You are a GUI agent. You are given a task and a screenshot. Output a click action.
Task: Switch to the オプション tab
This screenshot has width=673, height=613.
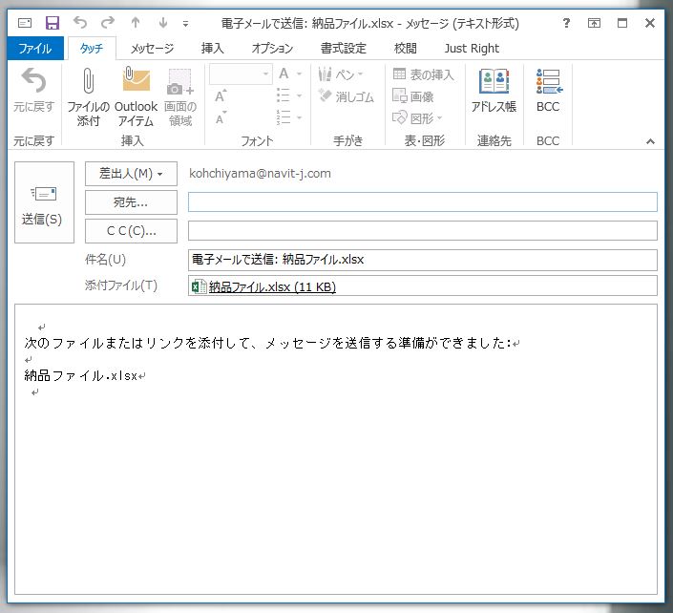tap(272, 48)
